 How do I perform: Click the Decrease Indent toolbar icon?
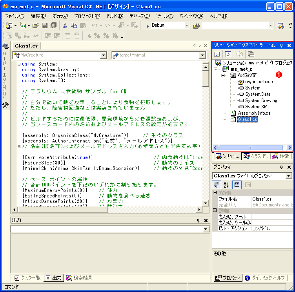pos(47,35)
